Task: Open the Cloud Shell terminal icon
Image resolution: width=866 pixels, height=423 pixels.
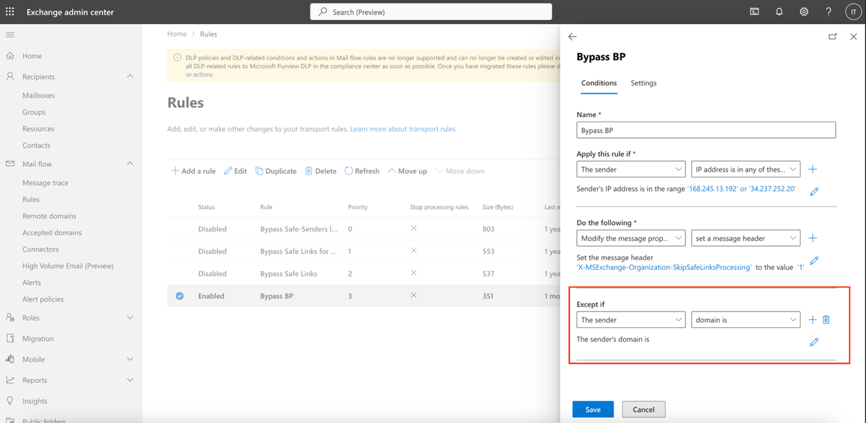Action: tap(754, 11)
